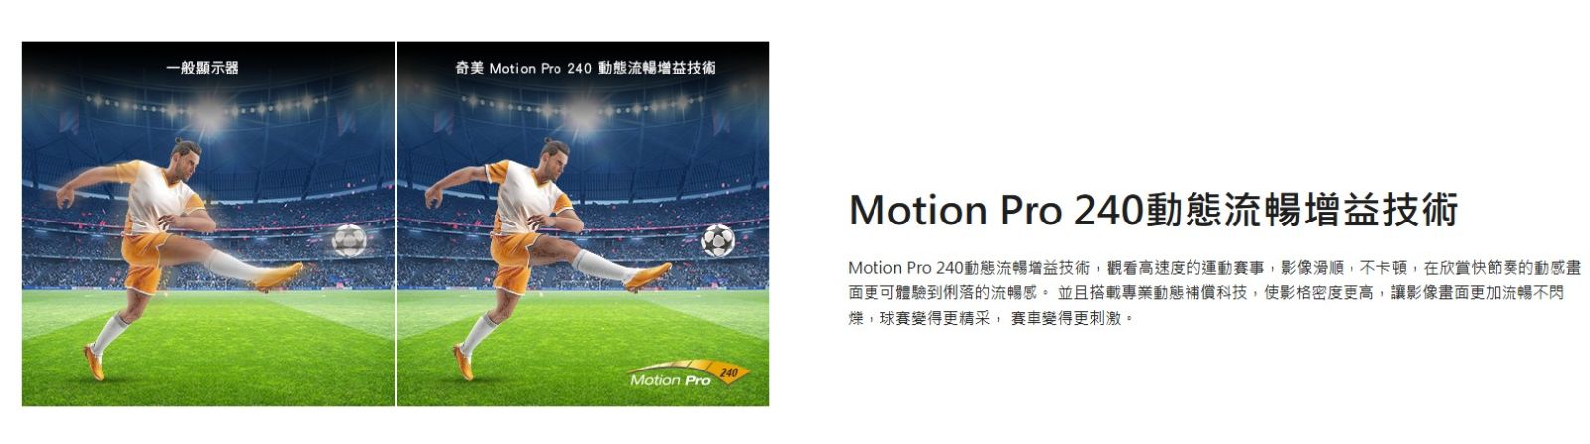Click the 一般顯示器 label on left image
Image resolution: width=1590 pixels, height=444 pixels.
click(203, 68)
